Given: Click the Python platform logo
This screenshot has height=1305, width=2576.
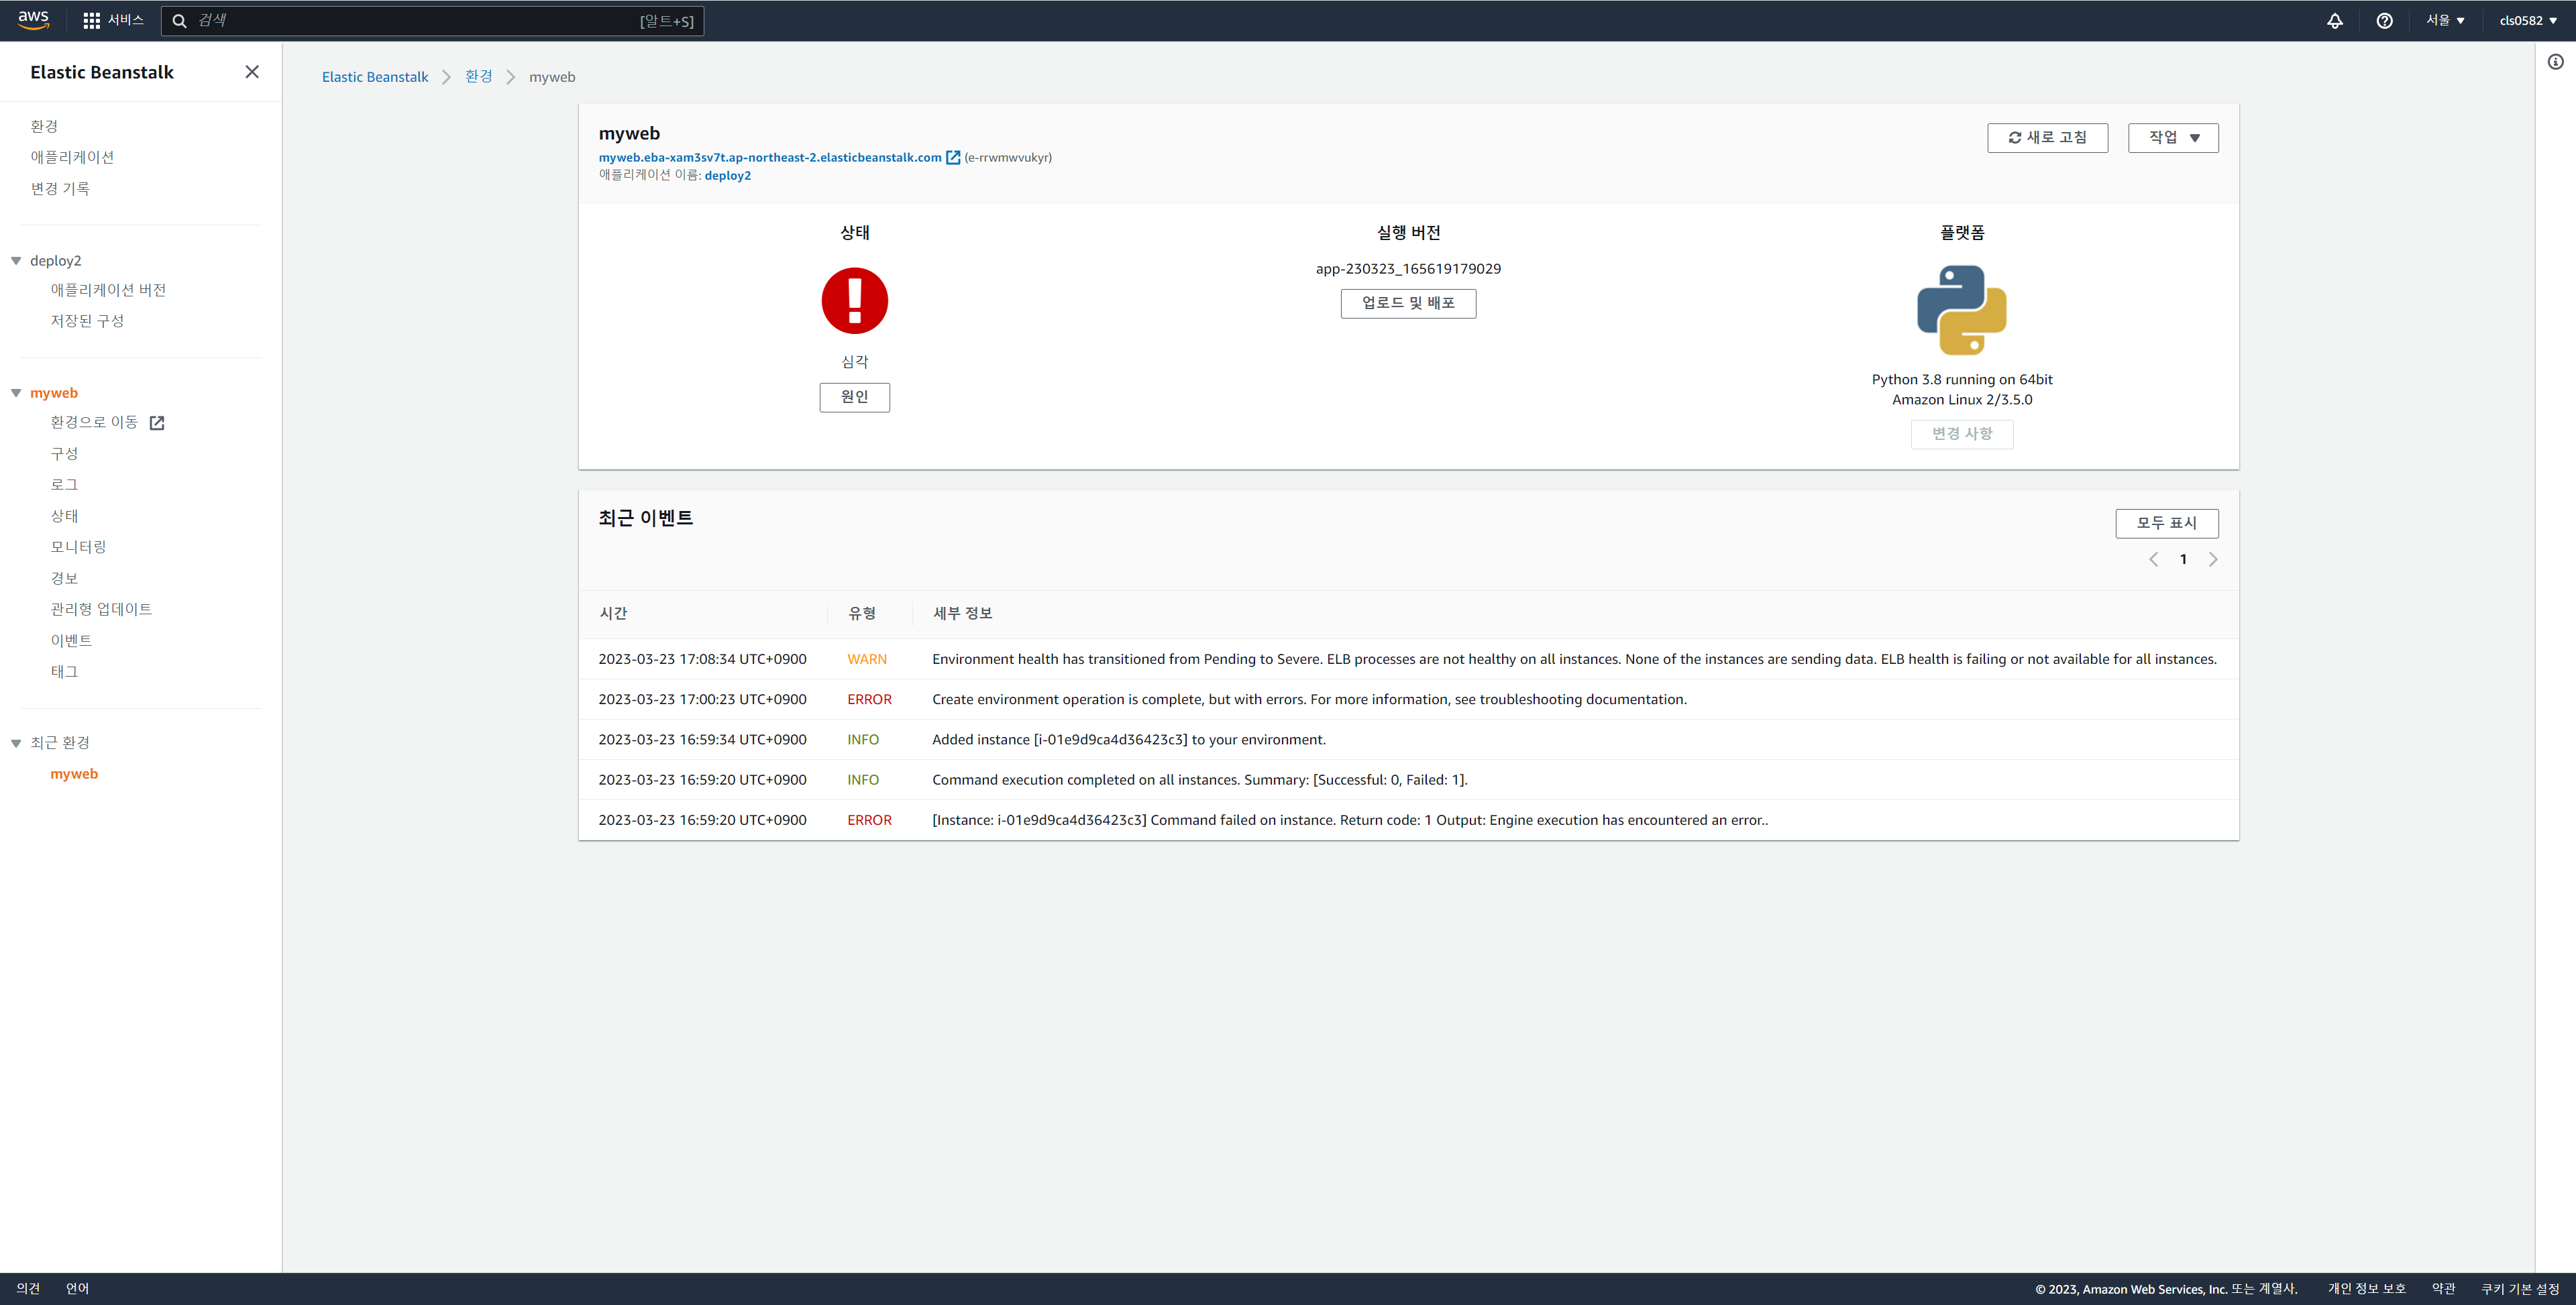Looking at the screenshot, I should tap(1962, 310).
